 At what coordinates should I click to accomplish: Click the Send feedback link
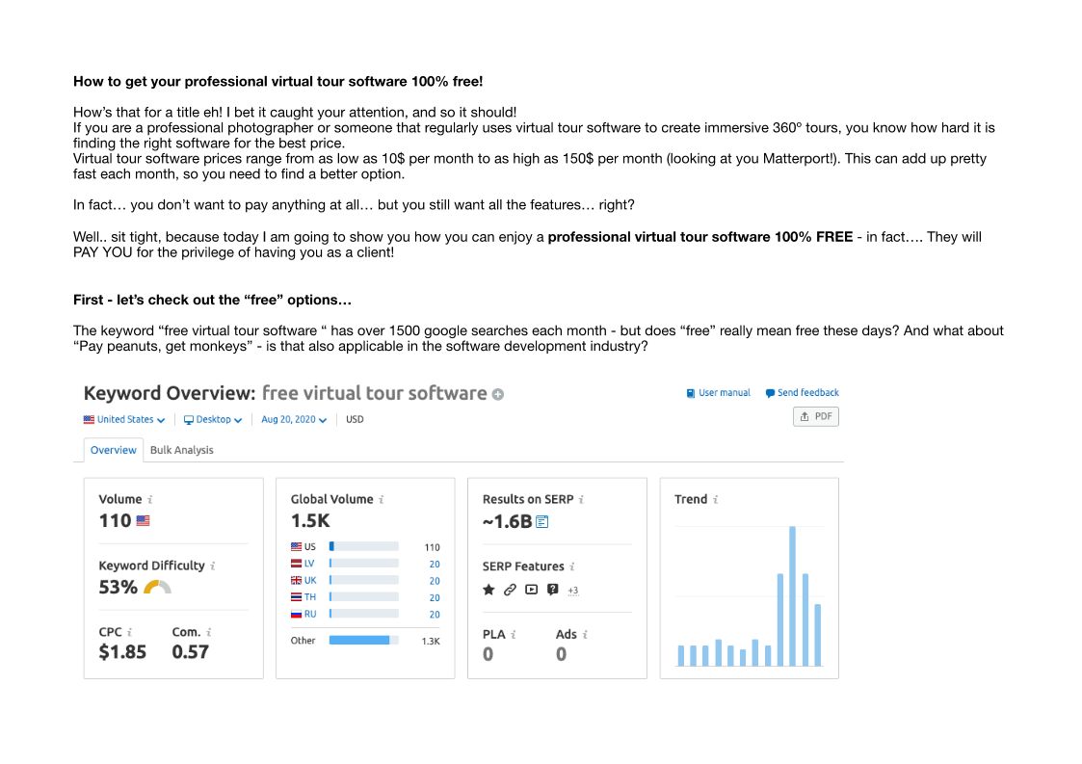click(x=802, y=393)
